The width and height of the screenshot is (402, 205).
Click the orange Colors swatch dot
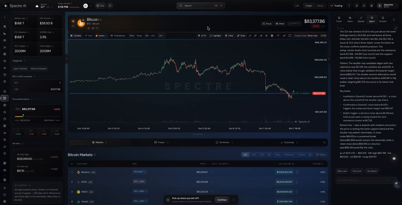pos(97,35)
